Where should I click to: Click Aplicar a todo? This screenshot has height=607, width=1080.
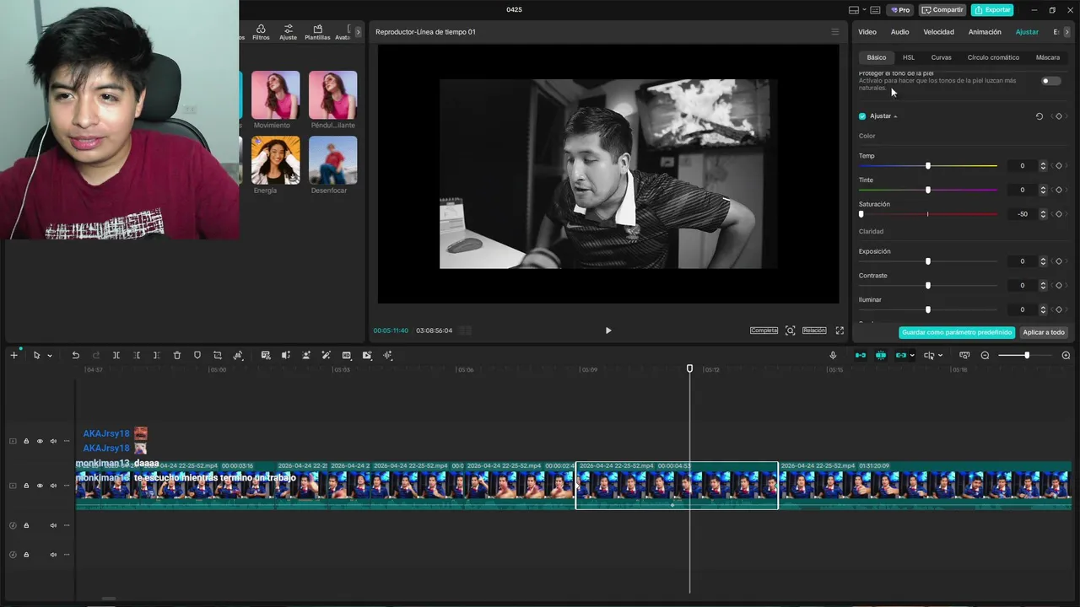pos(1044,332)
